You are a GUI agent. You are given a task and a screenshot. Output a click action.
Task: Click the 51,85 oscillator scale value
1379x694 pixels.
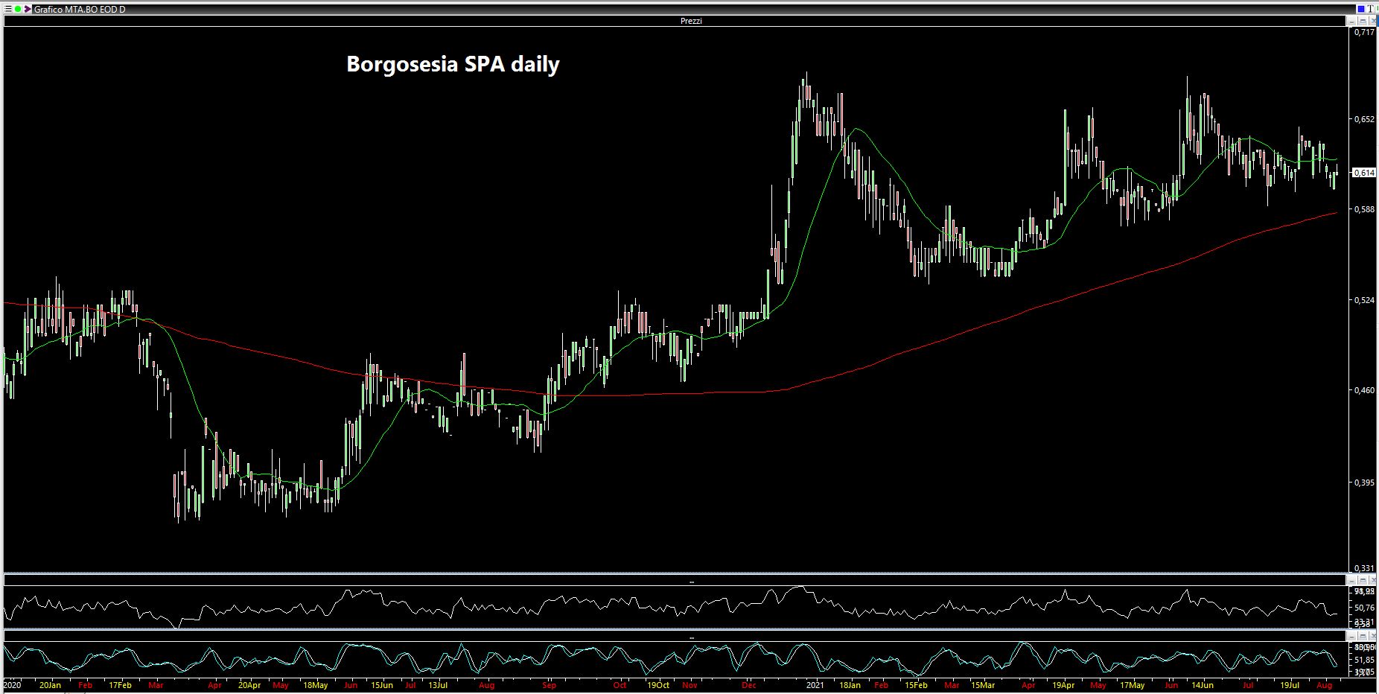(1365, 660)
